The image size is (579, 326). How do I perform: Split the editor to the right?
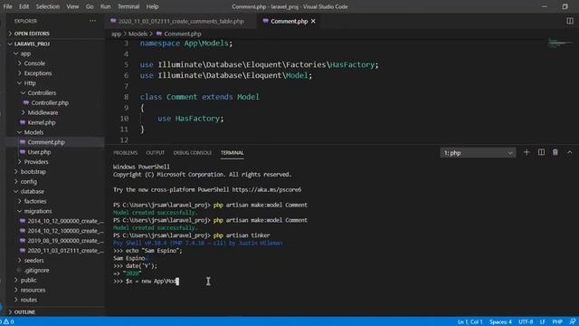click(570, 21)
